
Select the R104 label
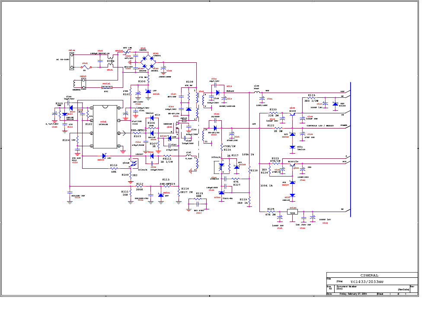pyautogui.click(x=66, y=140)
